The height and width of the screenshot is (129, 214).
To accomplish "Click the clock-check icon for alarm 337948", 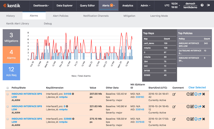I will click(188, 119).
